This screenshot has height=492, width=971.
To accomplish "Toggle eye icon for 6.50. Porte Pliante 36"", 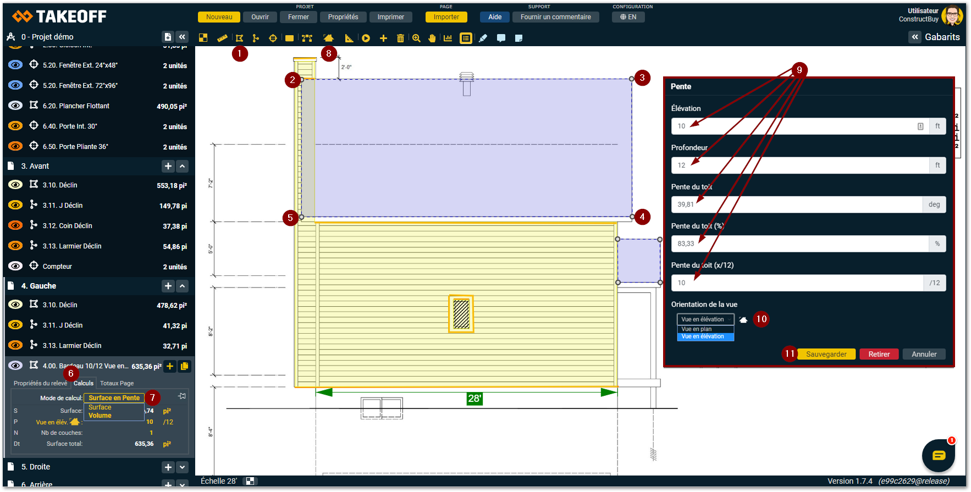I will click(x=15, y=146).
